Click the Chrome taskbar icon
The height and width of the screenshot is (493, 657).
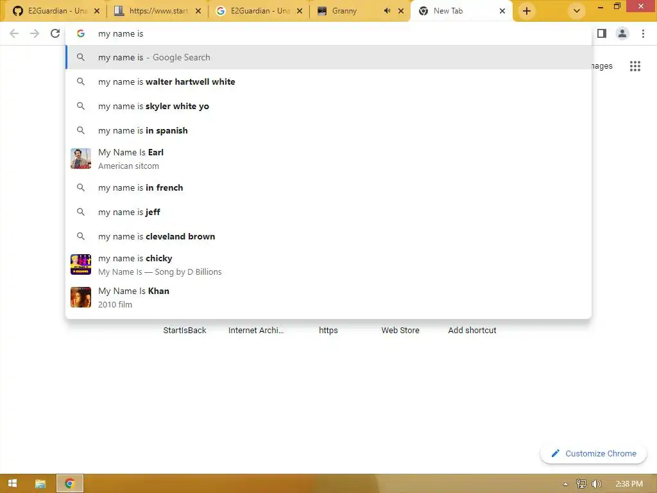coord(69,483)
